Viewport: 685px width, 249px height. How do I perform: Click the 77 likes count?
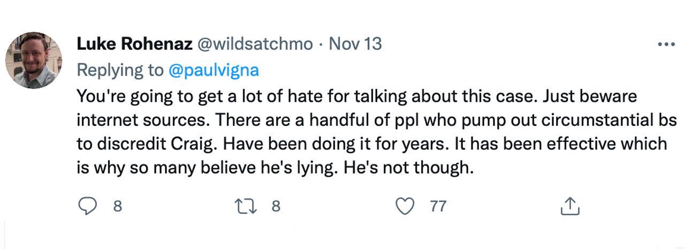[x=438, y=207]
